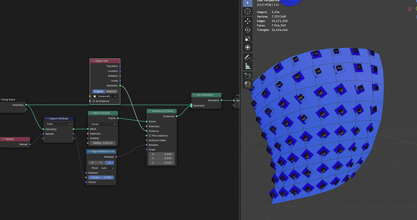Select the 3D Cursor tool
Image resolution: width=417 pixels, height=220 pixels.
click(x=248, y=11)
